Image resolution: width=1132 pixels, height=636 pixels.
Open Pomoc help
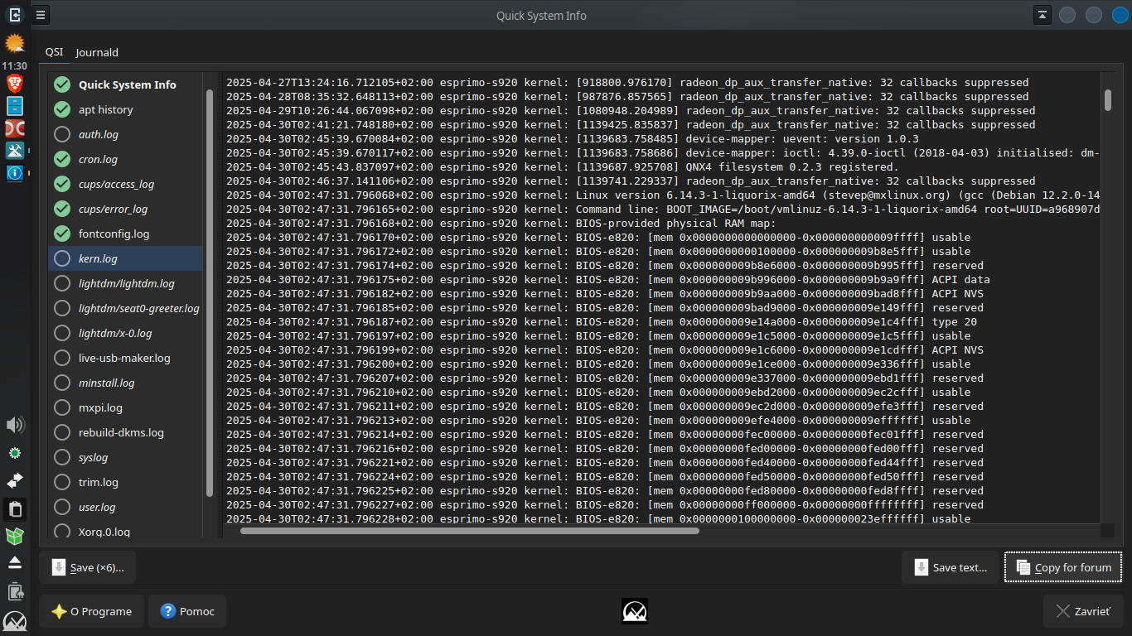pos(187,611)
